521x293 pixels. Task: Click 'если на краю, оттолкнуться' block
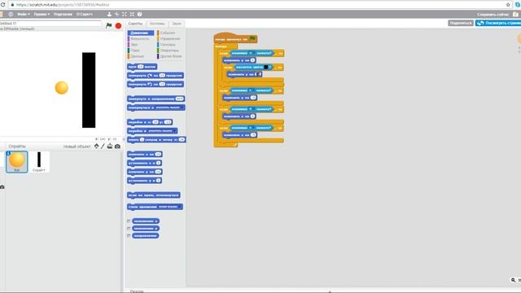154,195
